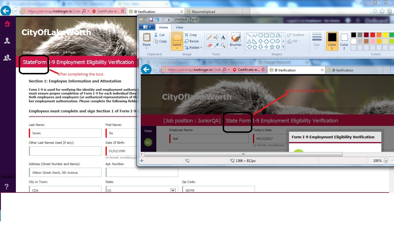Expand the Rotate dropdown

[194, 48]
